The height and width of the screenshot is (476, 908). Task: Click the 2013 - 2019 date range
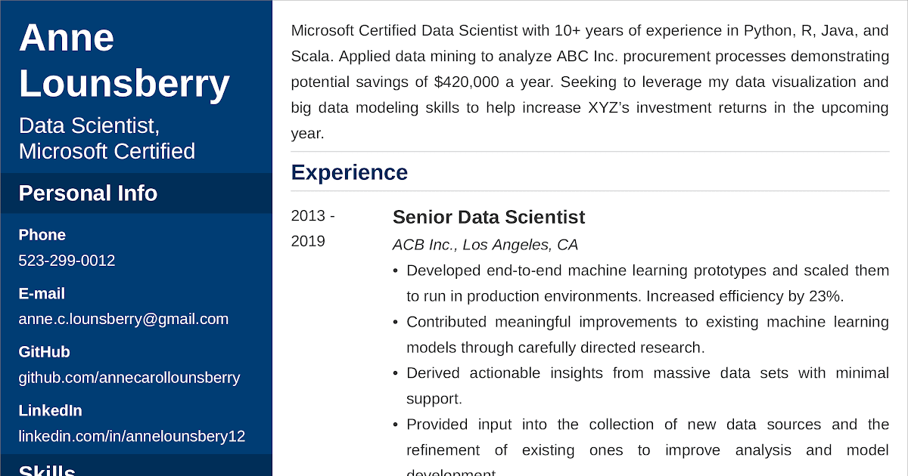tap(313, 228)
